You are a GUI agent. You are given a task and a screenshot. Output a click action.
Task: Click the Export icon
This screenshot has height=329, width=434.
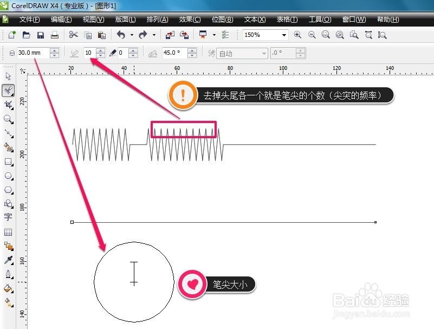pos(184,35)
